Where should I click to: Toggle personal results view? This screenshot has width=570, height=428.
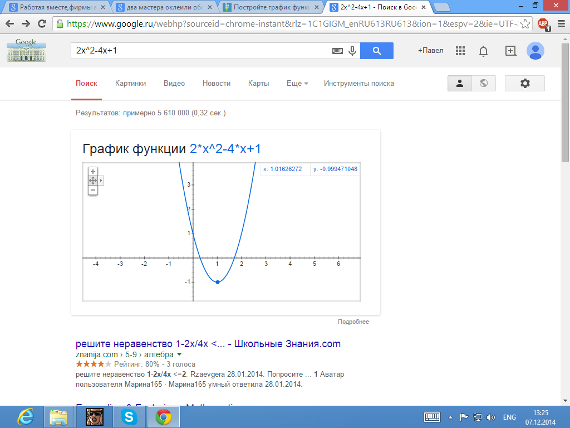[x=460, y=83]
